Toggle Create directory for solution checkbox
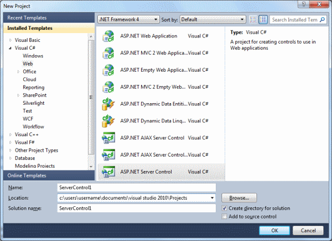The width and height of the screenshot is (332, 241). pyautogui.click(x=224, y=208)
